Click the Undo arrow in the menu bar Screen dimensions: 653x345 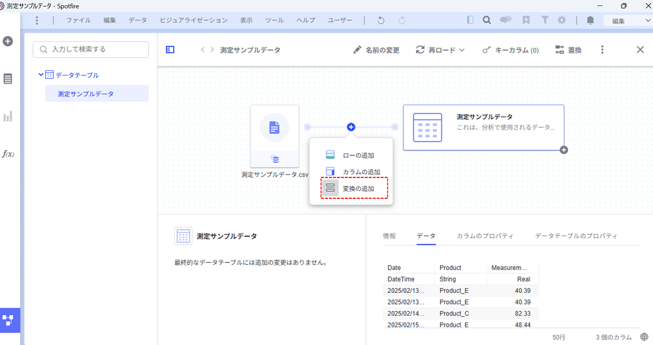tap(381, 20)
